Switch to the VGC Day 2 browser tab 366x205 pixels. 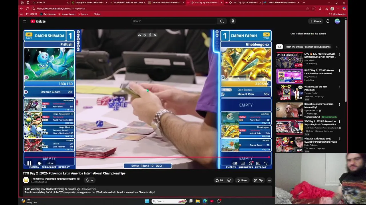click(x=243, y=3)
